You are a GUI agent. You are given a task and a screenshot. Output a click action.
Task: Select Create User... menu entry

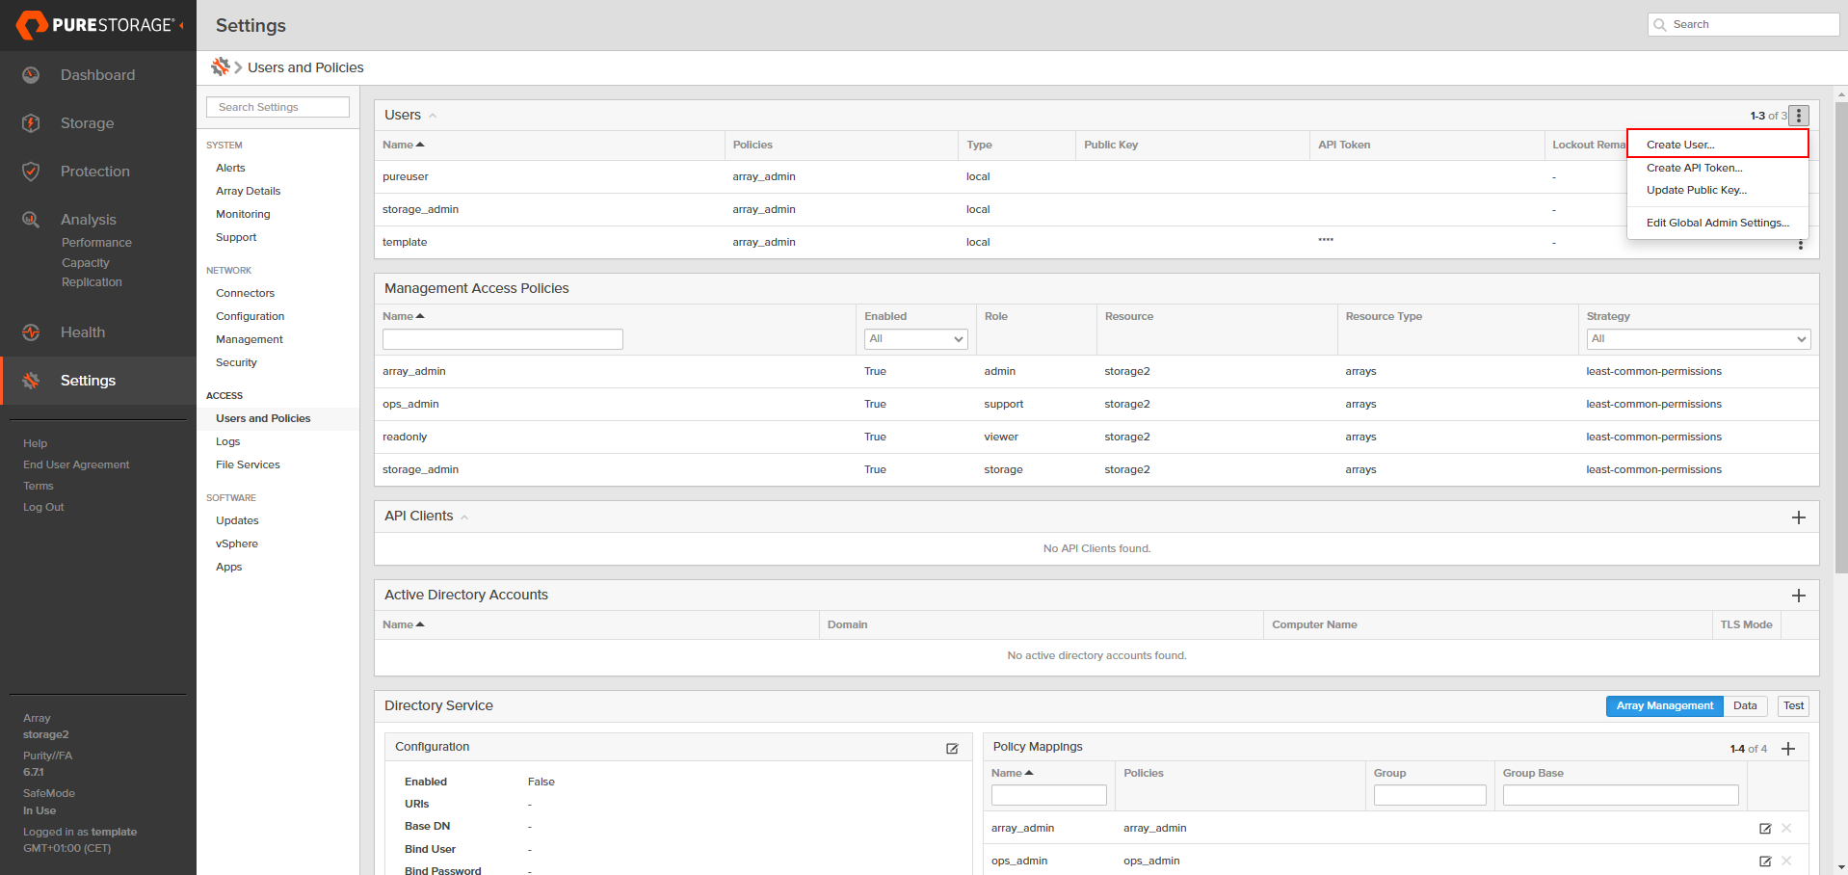[1718, 145]
